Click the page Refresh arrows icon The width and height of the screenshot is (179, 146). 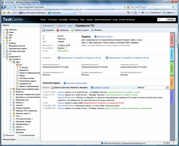132,7
